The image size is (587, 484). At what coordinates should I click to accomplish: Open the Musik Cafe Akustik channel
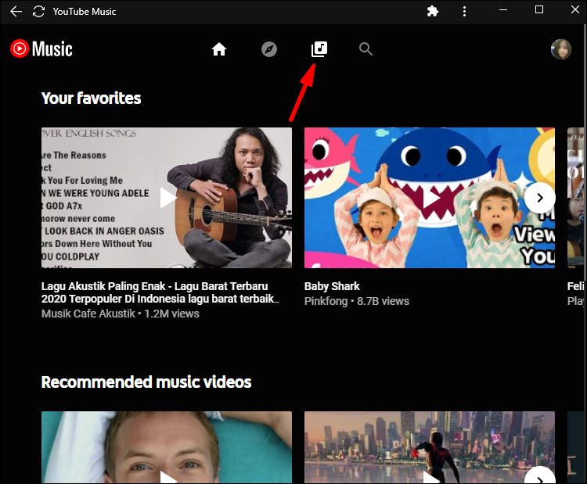88,314
